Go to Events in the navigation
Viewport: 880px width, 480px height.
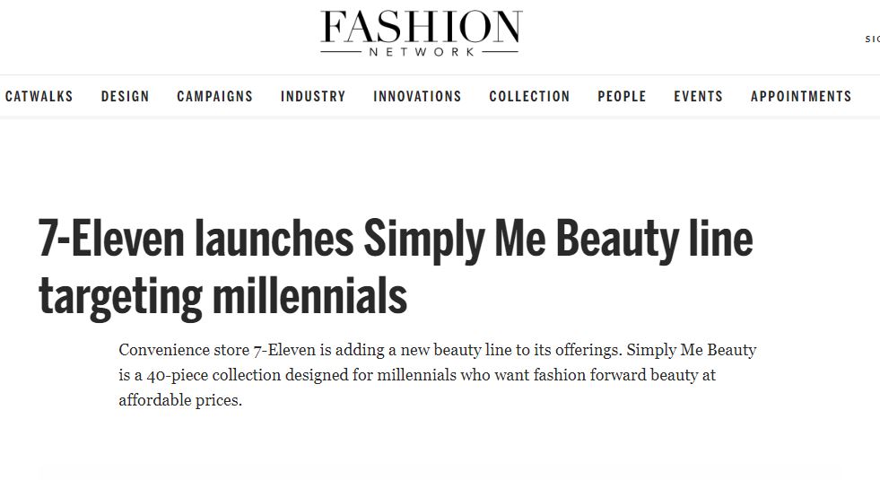pos(698,96)
